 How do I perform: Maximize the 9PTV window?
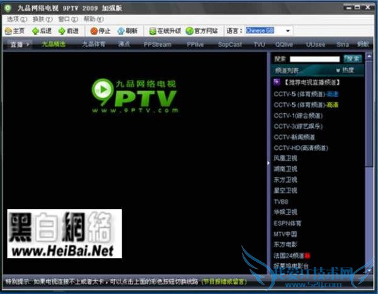click(357, 8)
